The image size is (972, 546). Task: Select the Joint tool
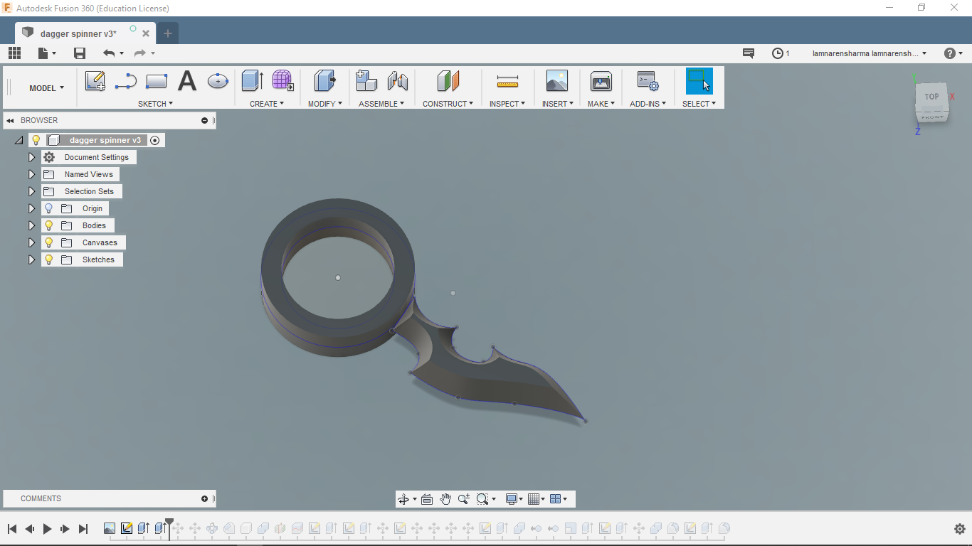pos(397,81)
